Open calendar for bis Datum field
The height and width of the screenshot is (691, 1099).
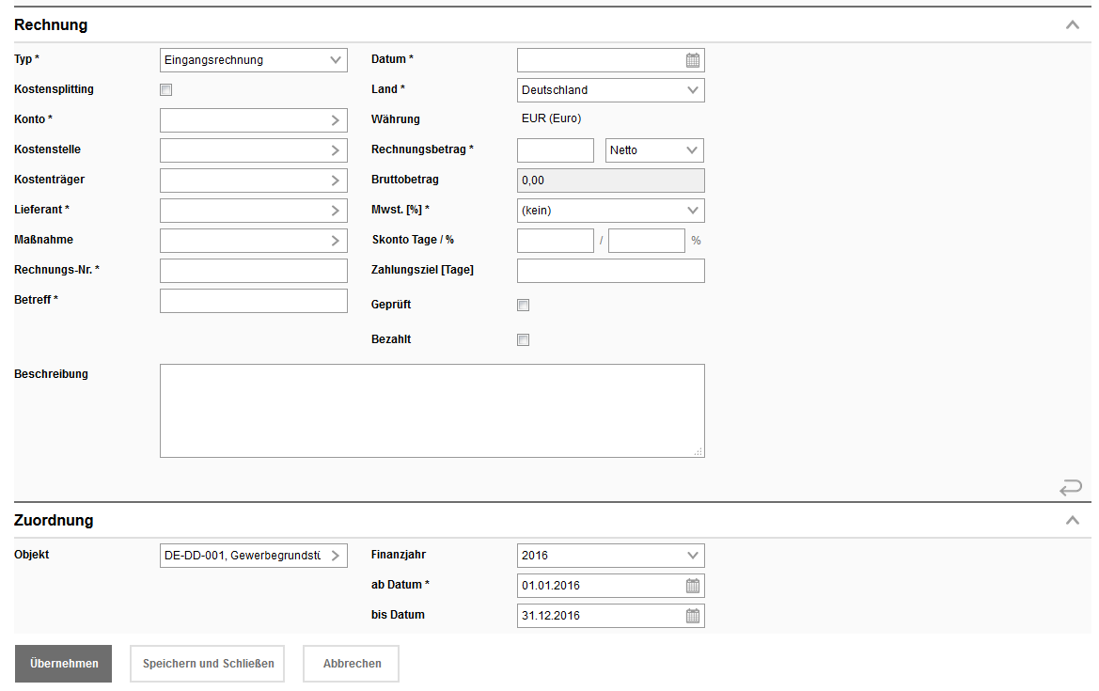[x=693, y=617]
